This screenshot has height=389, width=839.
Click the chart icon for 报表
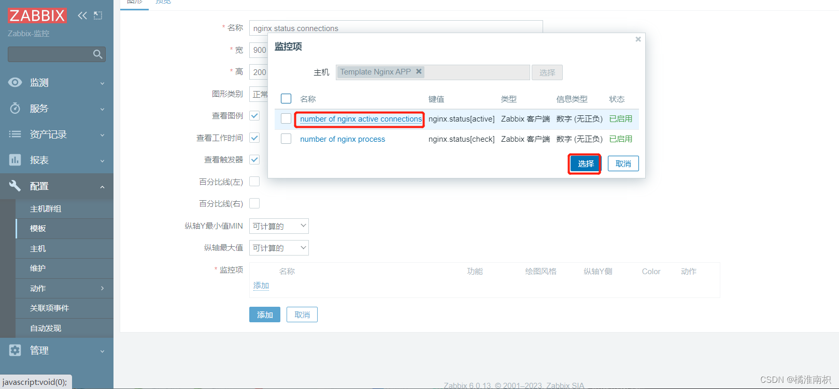(x=15, y=160)
